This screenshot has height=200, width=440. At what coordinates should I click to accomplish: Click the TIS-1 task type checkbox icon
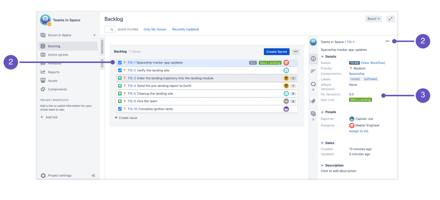tap(120, 63)
